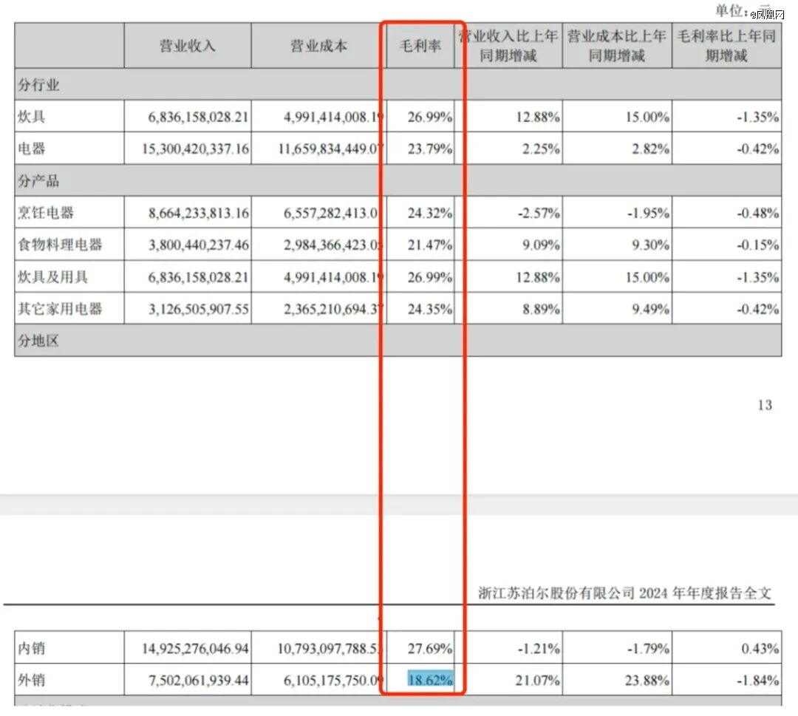Select the 毛利率 column header
Viewport: 798px width, 716px height.
click(x=419, y=45)
